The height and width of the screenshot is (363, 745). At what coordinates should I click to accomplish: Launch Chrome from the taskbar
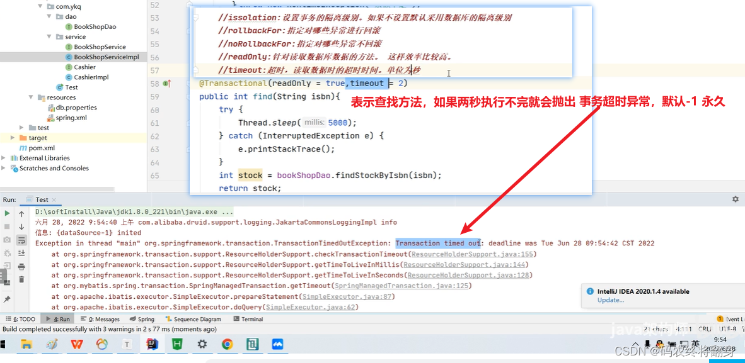tap(227, 344)
